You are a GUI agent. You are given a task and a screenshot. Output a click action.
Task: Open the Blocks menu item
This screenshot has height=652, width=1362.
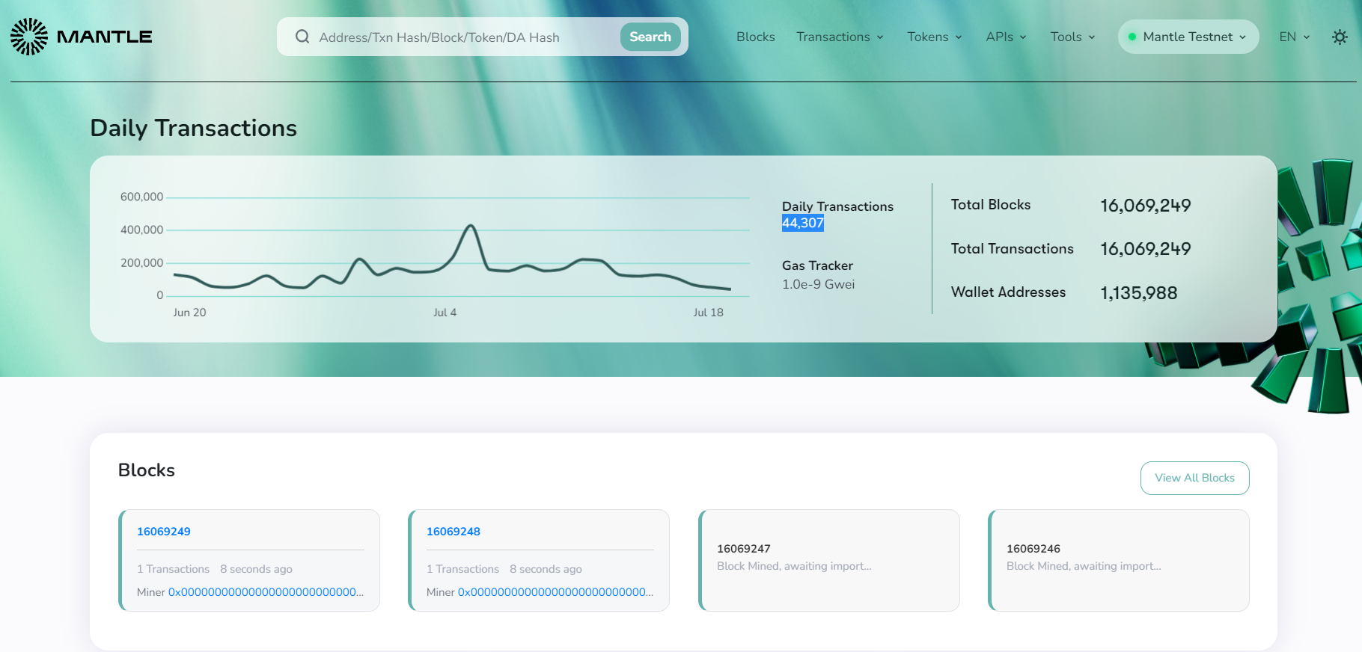click(x=755, y=37)
